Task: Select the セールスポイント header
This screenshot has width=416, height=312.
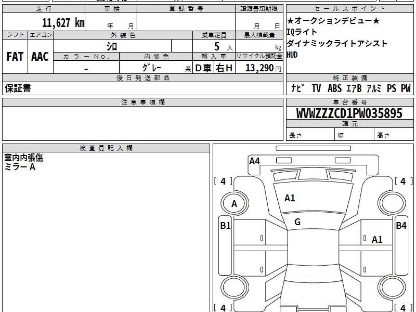Action: pos(350,9)
